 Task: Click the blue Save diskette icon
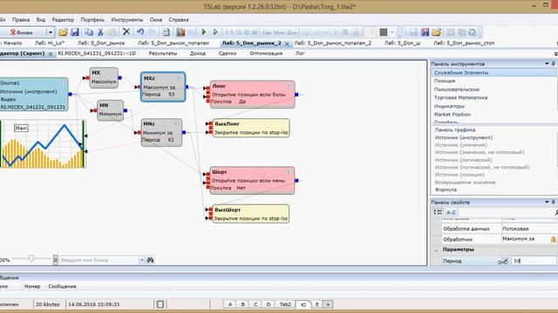click(75, 32)
